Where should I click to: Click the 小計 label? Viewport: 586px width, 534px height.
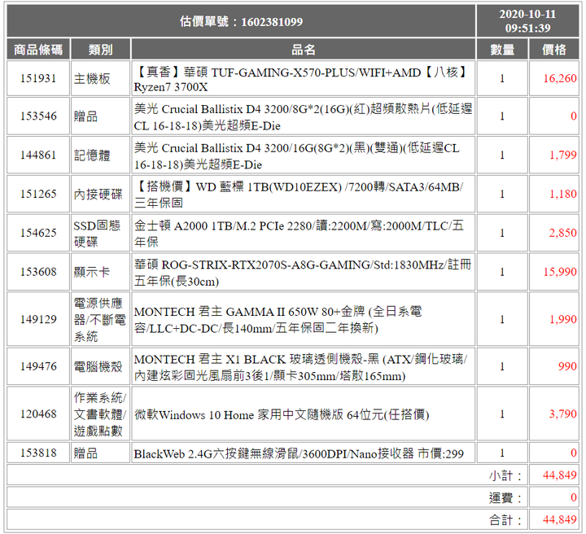(505, 475)
